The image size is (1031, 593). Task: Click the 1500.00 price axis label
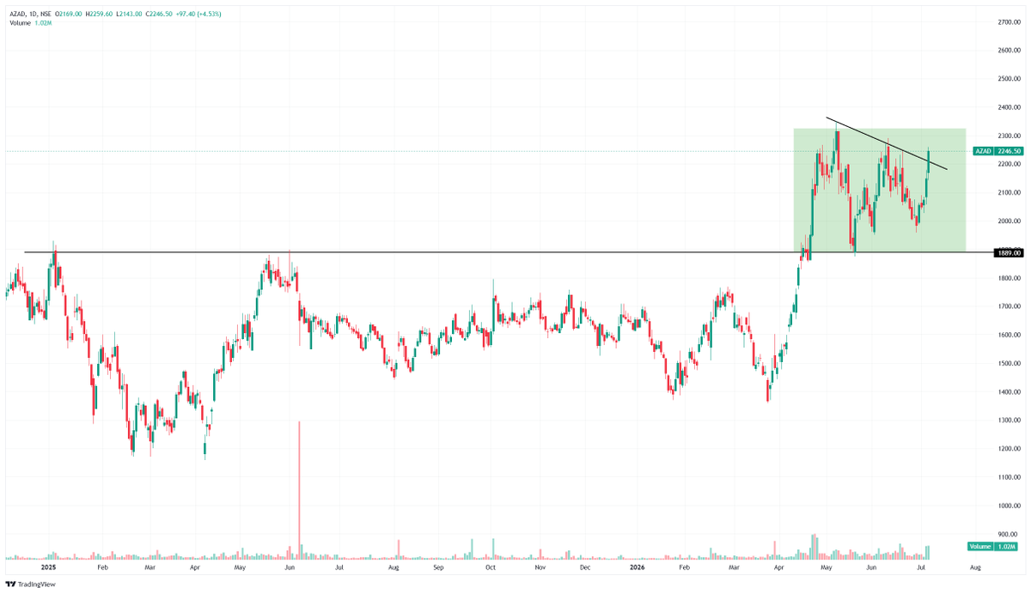(1009, 364)
